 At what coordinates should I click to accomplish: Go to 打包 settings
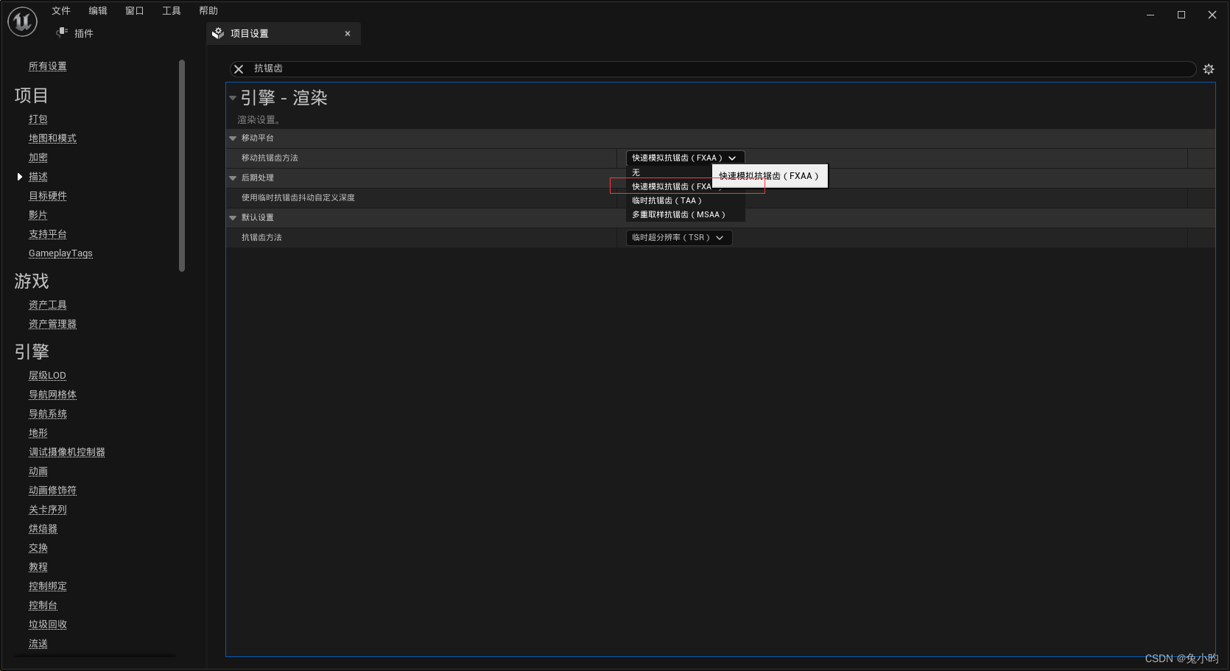pyautogui.click(x=38, y=119)
